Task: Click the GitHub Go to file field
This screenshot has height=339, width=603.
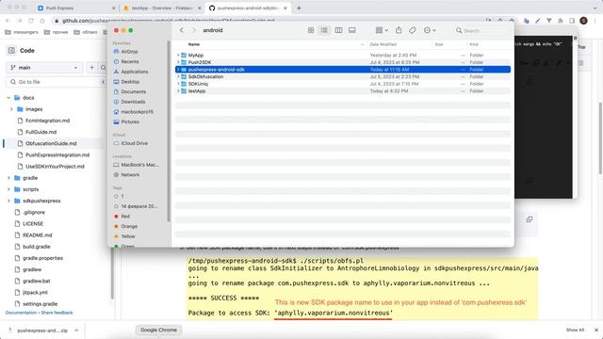Action: (57, 82)
